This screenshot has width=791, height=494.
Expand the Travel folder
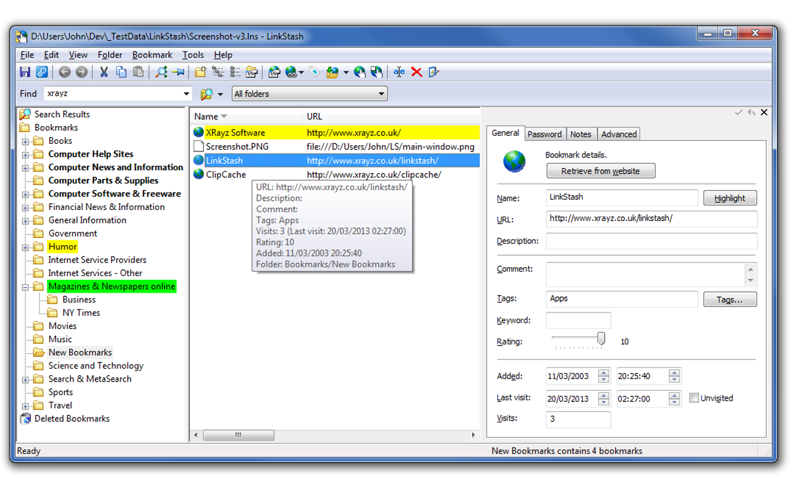tap(25, 406)
